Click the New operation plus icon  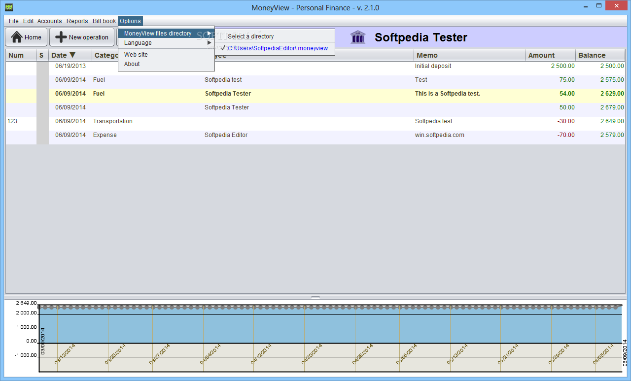[x=61, y=37]
